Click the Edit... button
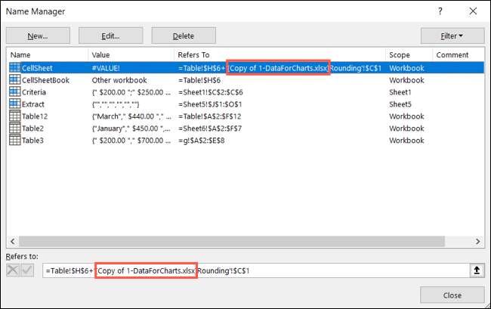Viewport: 491px width, 309px height. click(111, 36)
